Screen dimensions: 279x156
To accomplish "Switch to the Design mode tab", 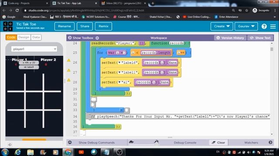I will pyautogui.click(x=24, y=37).
